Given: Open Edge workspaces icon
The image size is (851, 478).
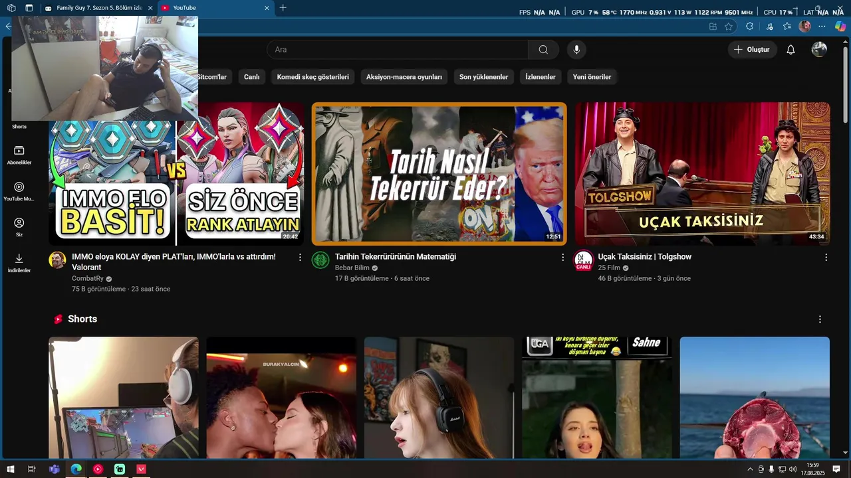Looking at the screenshot, I should (x=11, y=8).
